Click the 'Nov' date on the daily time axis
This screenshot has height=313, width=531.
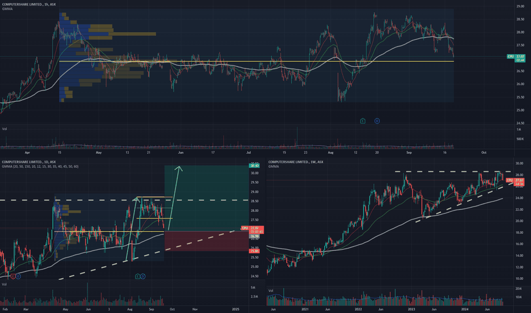(195, 309)
